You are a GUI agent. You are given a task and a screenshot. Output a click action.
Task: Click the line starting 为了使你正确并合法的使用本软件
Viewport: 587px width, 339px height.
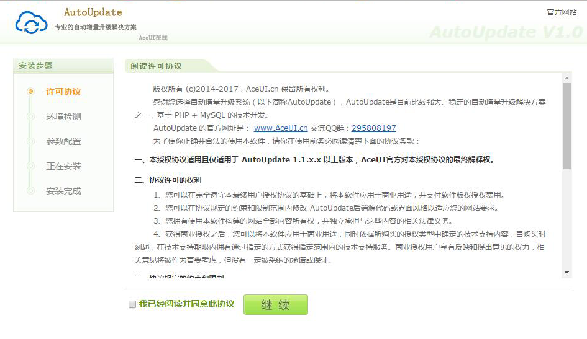[x=287, y=141]
